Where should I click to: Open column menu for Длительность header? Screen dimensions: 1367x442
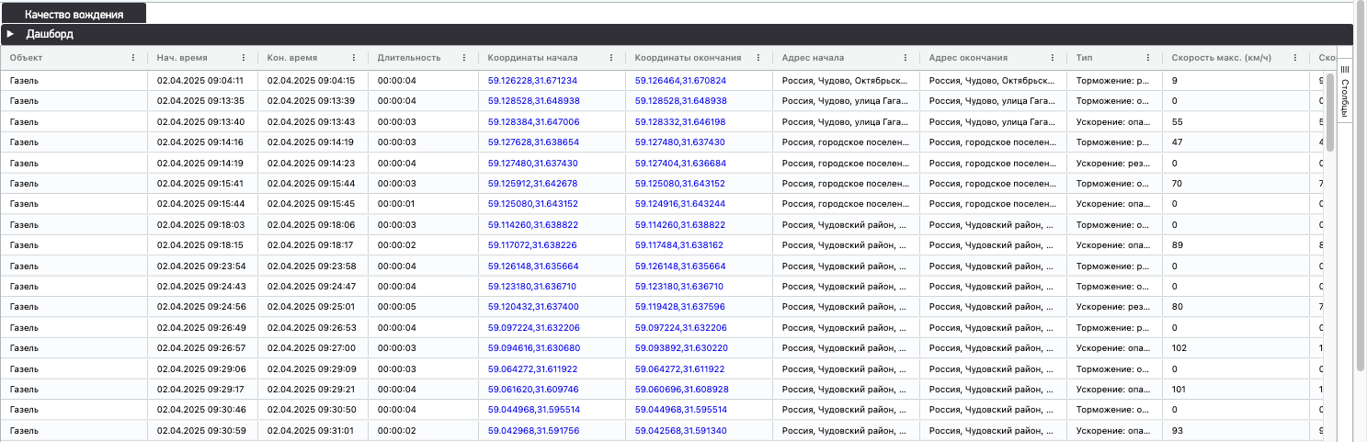tap(464, 58)
